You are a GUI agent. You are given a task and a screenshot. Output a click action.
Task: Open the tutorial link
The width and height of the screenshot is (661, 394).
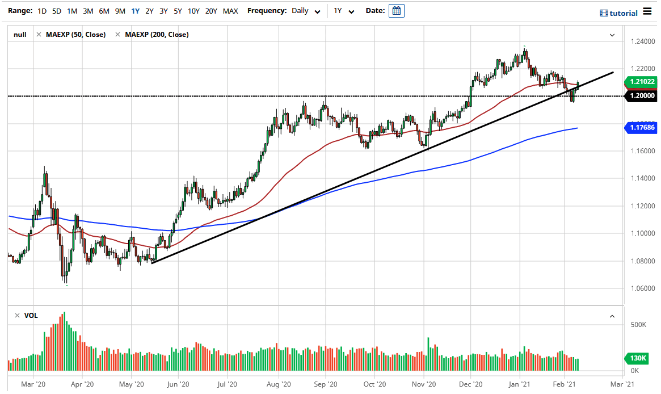pos(624,13)
